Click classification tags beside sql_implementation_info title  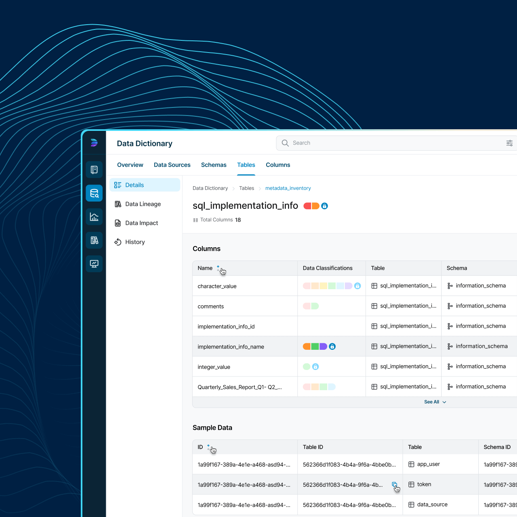(311, 206)
